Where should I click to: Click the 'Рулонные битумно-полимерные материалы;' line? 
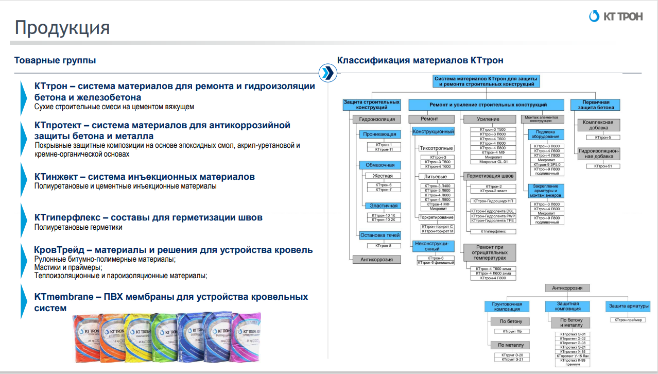pos(105,259)
